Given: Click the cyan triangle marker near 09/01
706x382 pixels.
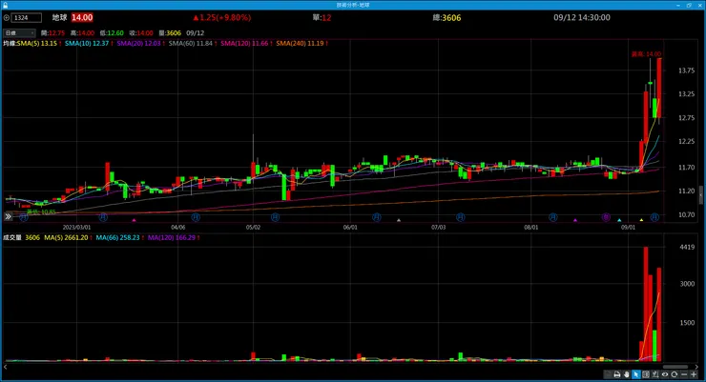Looking at the screenshot, I should [x=619, y=220].
